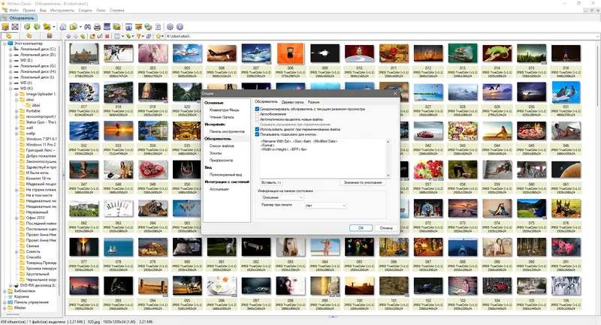Click the Отмена button in dialog
Viewport: 601px width, 325px height.
[386, 227]
